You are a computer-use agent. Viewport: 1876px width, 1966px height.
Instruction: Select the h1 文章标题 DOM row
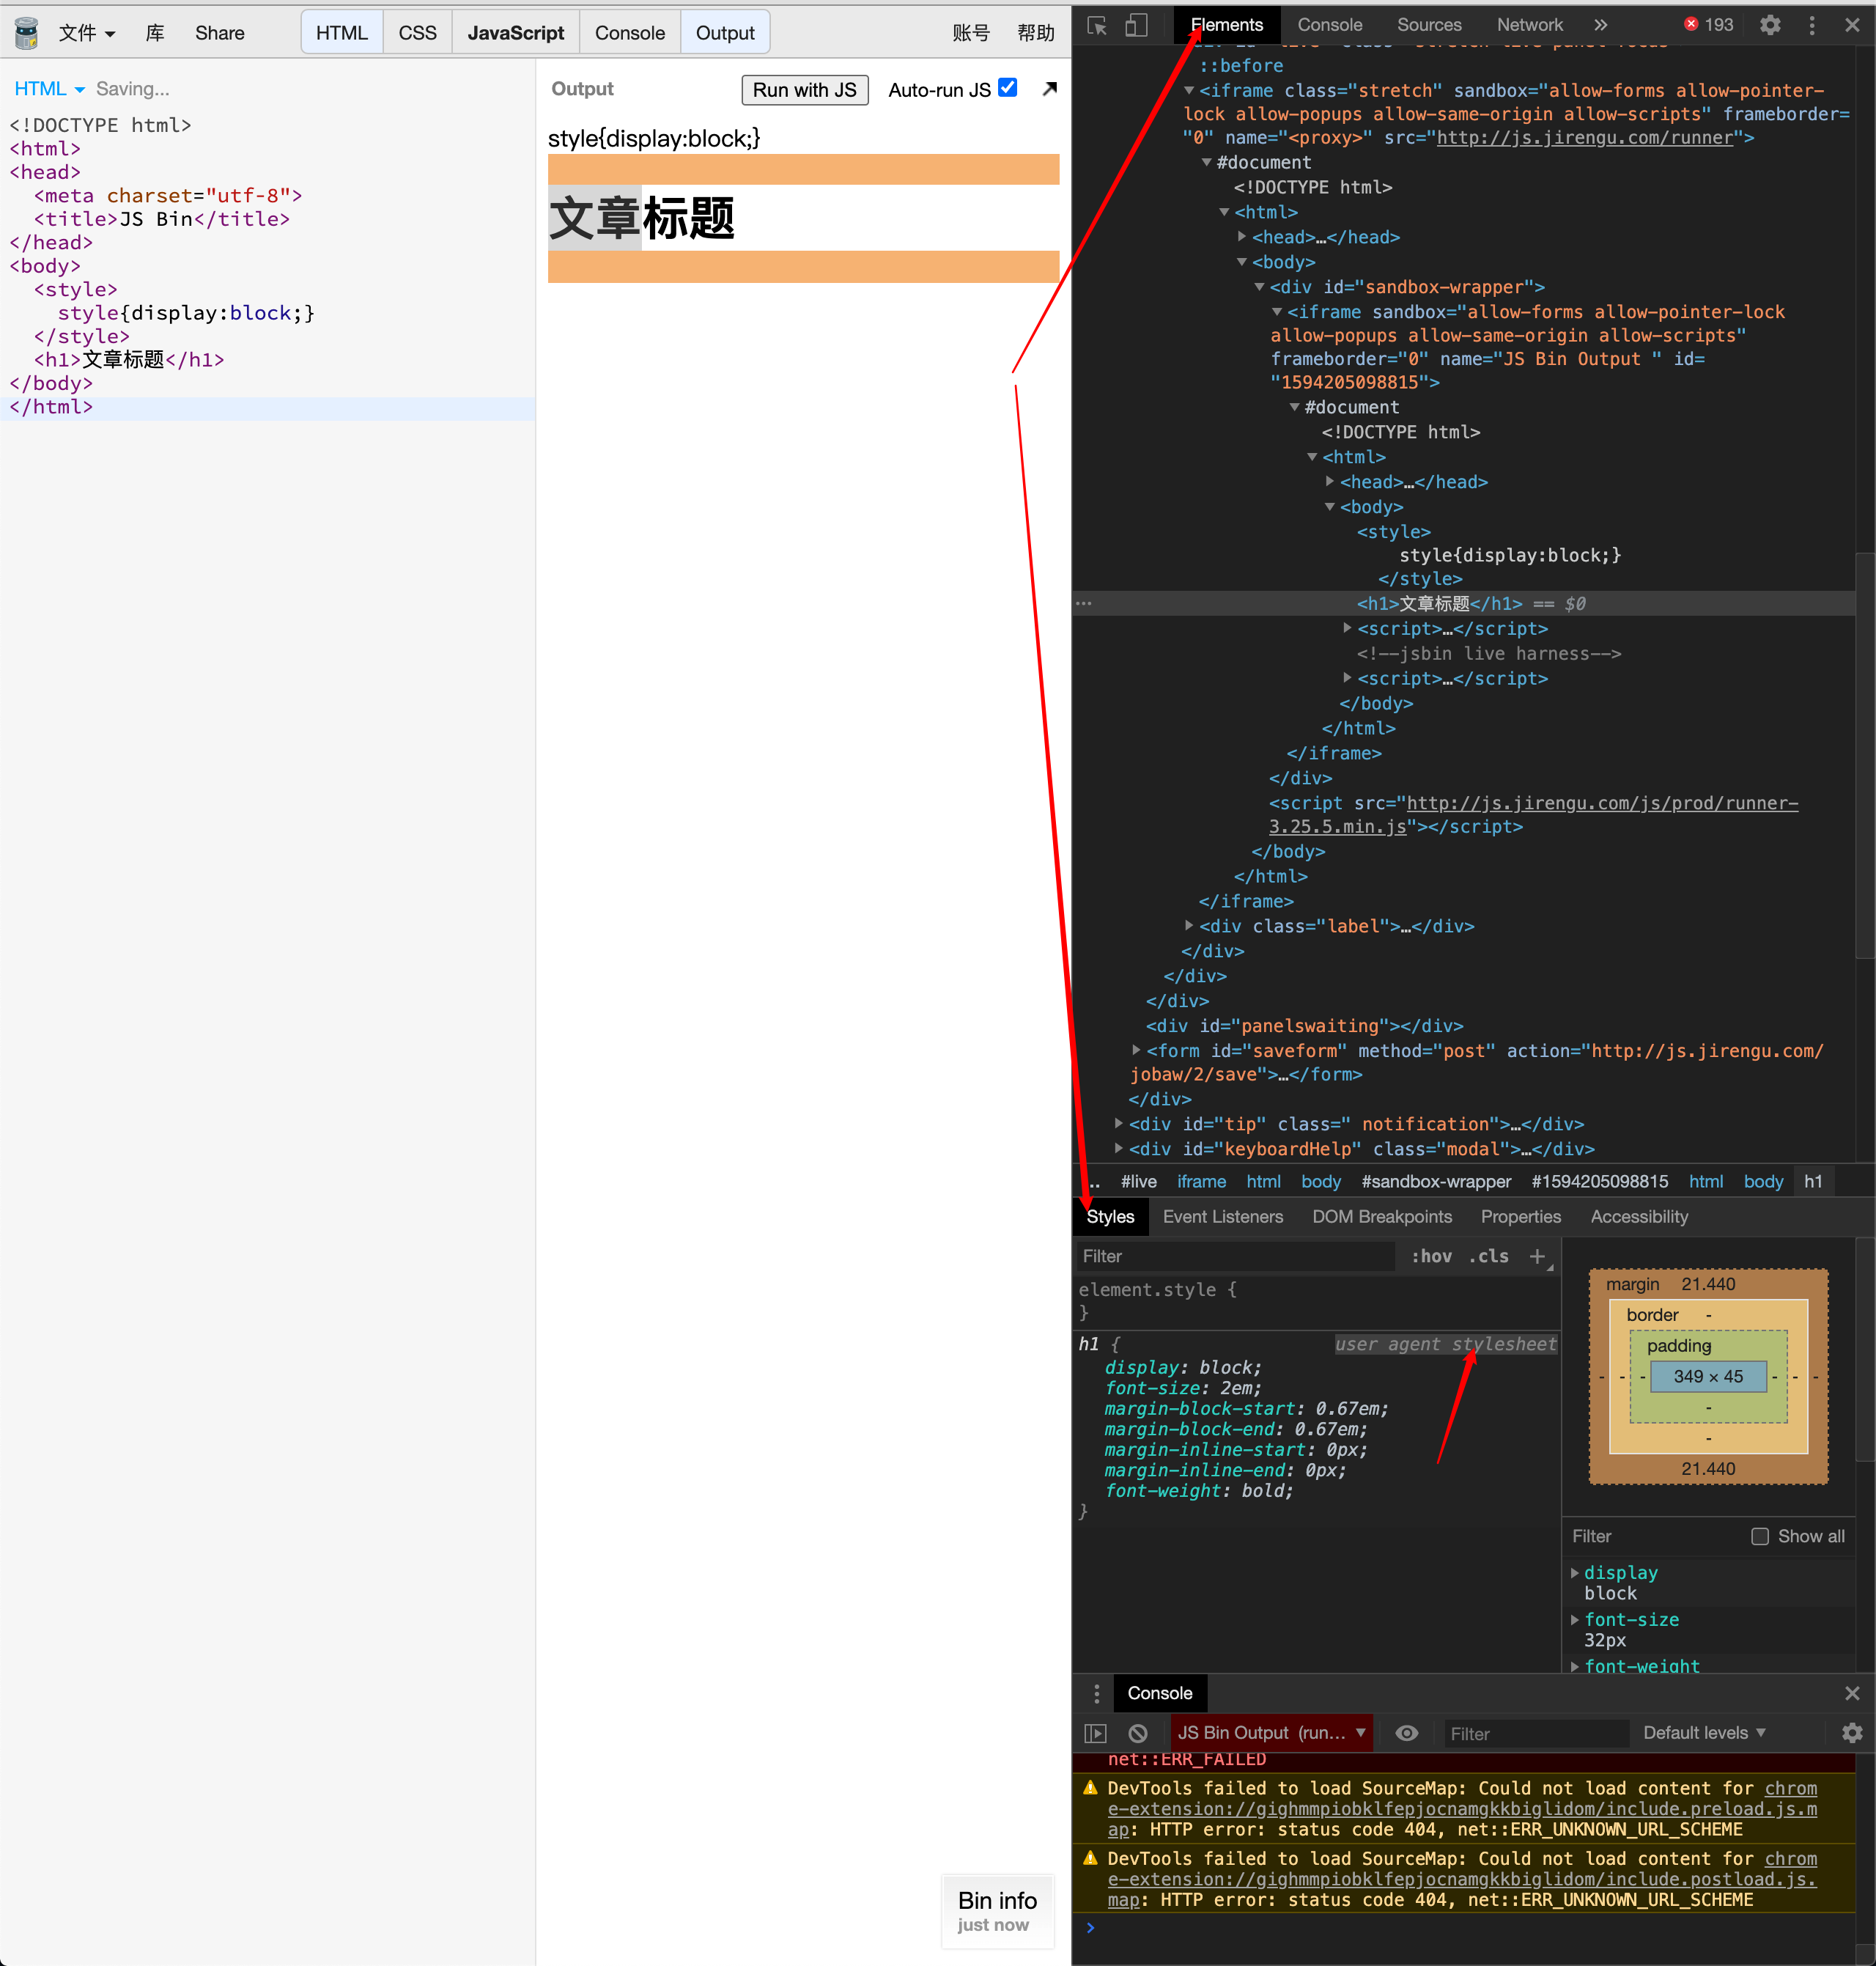click(1464, 603)
